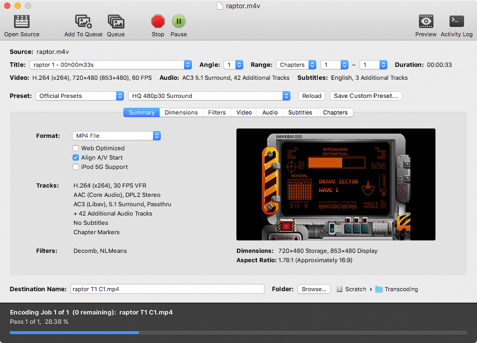Click Browse to choose destination folder
The height and width of the screenshot is (343, 477).
[x=314, y=289]
